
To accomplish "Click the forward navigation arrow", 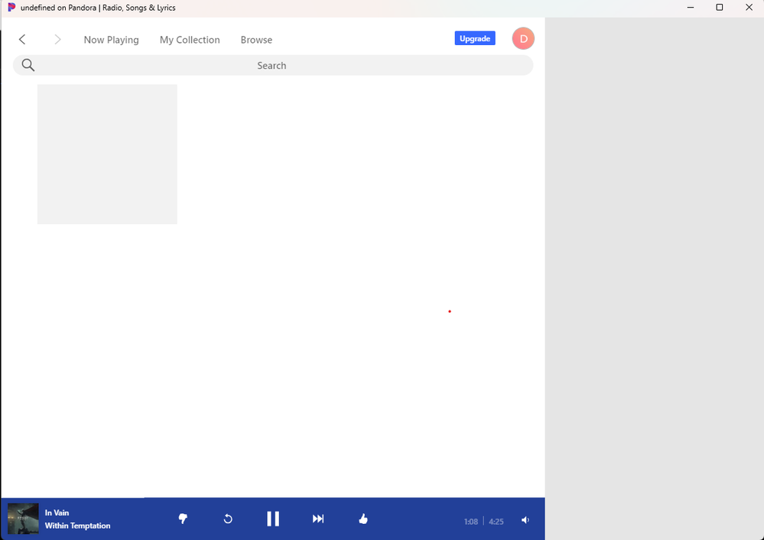I will pos(57,39).
